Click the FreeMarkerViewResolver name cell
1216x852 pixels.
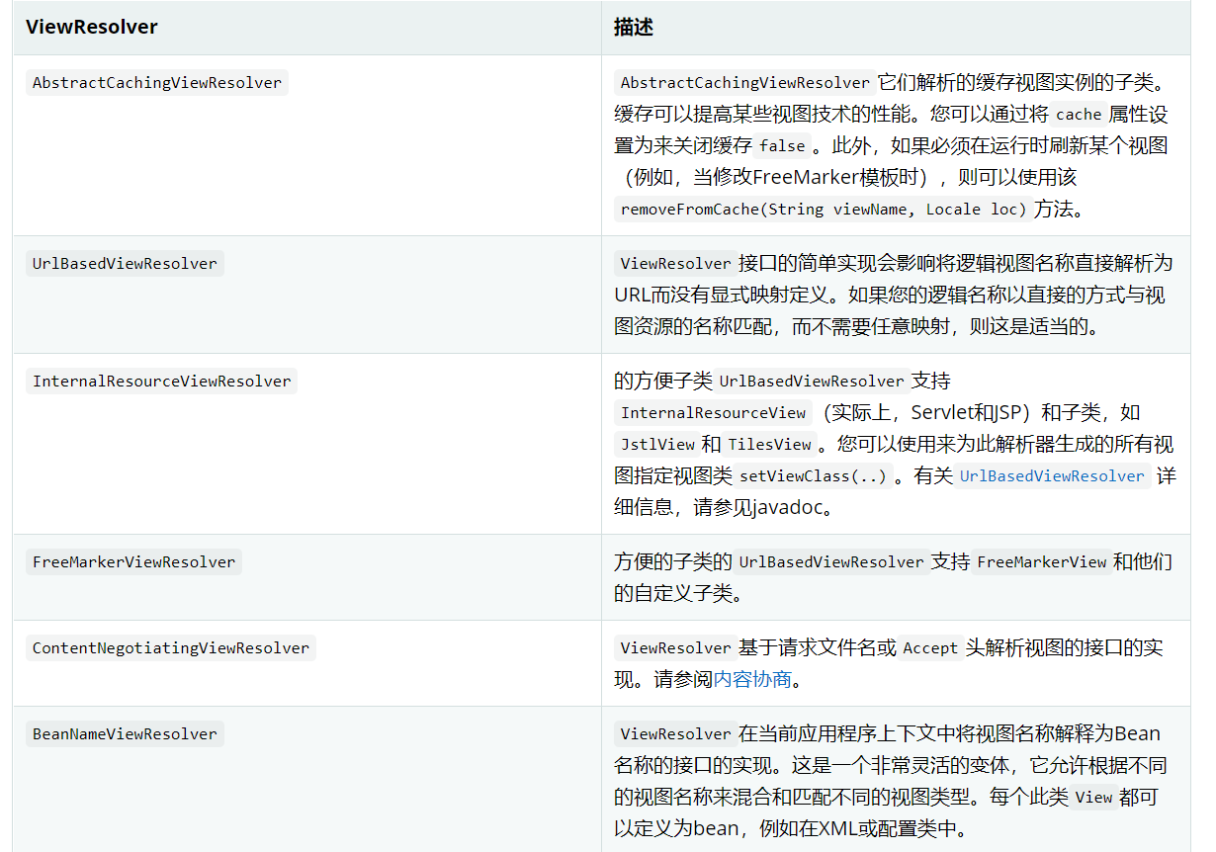point(133,561)
